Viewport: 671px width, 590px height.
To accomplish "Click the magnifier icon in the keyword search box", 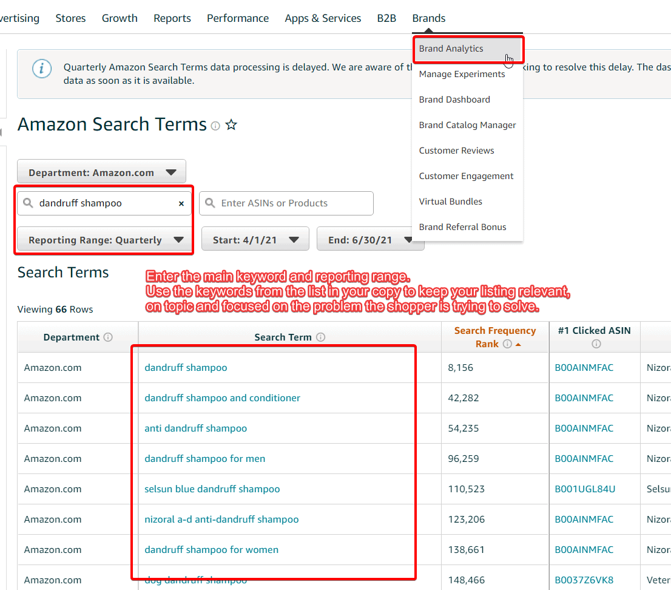I will pyautogui.click(x=28, y=203).
